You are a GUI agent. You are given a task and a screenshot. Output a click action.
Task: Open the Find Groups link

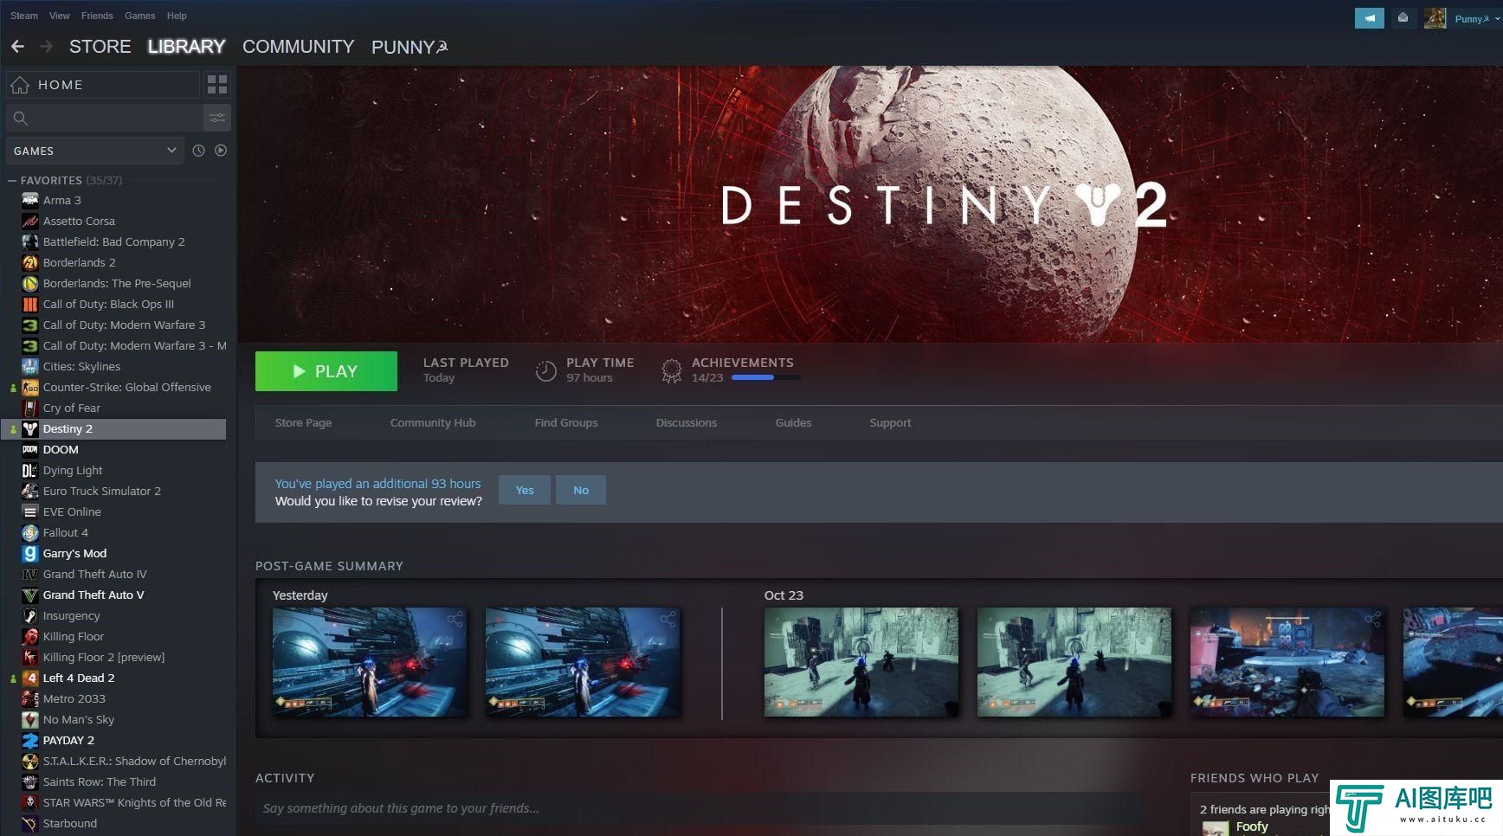pos(566,423)
